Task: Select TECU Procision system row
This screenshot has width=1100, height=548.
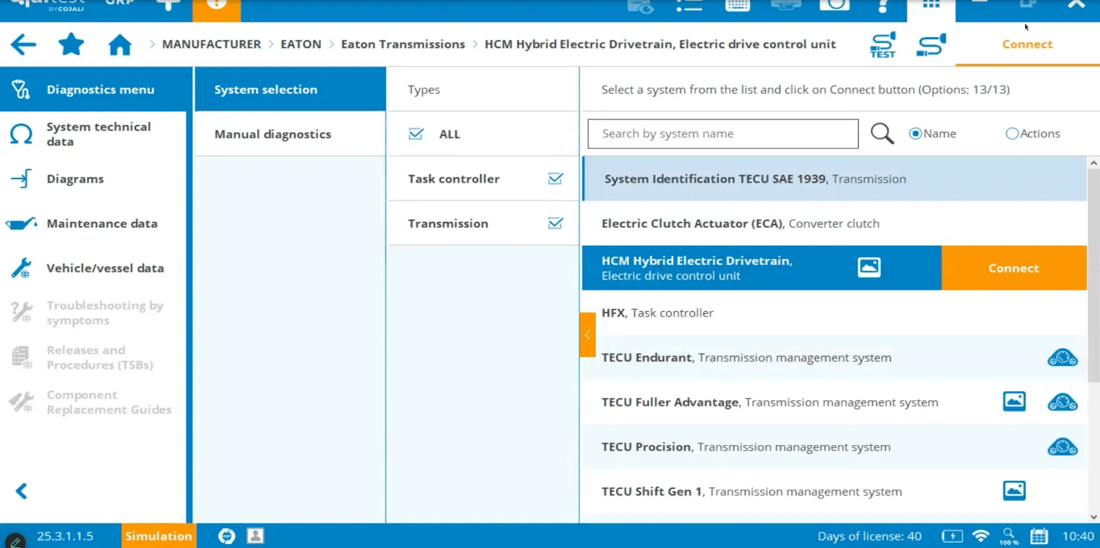Action: (x=835, y=446)
